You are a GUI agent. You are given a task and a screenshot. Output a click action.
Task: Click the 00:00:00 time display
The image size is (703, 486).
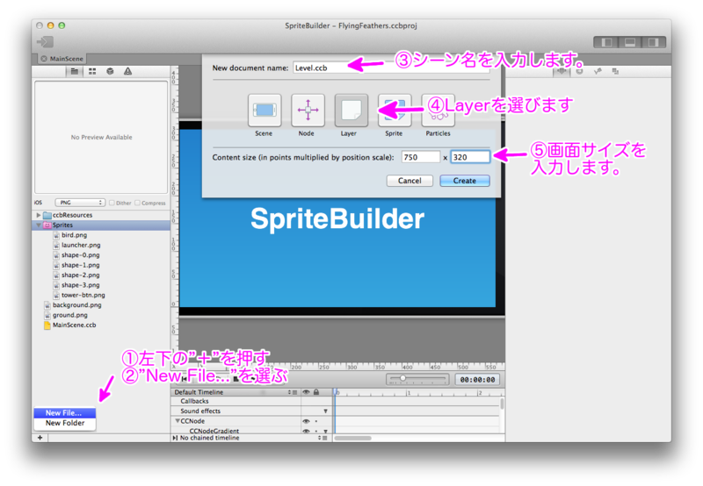pyautogui.click(x=477, y=380)
